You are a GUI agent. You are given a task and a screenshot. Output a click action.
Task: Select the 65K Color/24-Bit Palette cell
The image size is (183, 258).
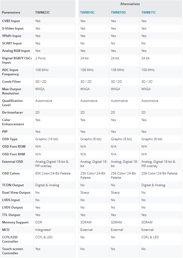pyautogui.click(x=53, y=173)
